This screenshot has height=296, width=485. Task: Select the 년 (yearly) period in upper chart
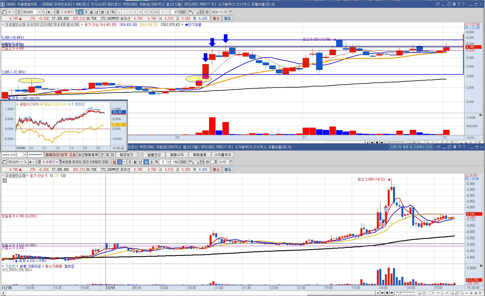97,12
